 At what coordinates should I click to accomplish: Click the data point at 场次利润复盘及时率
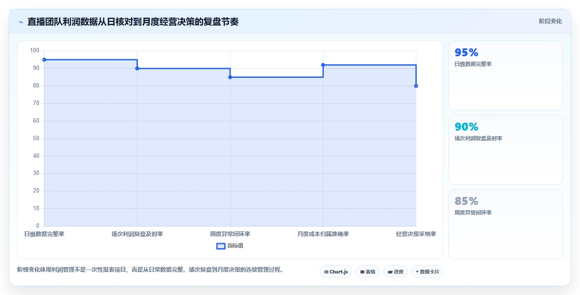click(137, 69)
